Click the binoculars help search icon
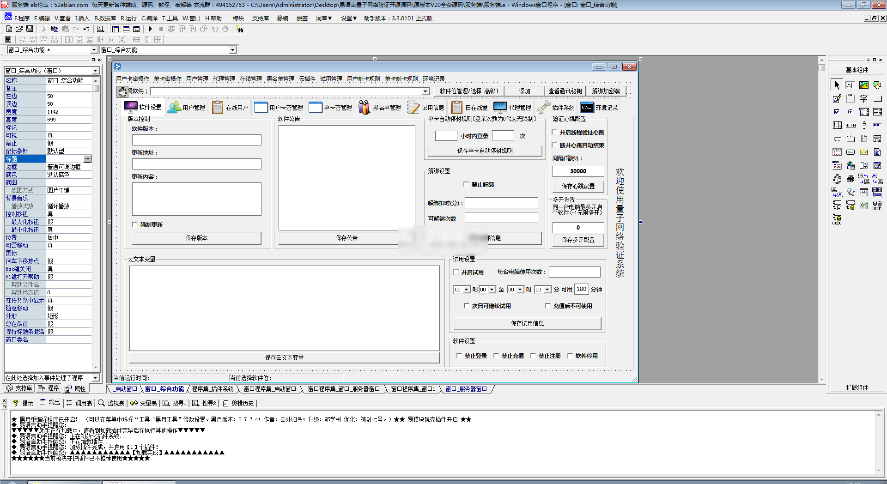 tap(239, 29)
